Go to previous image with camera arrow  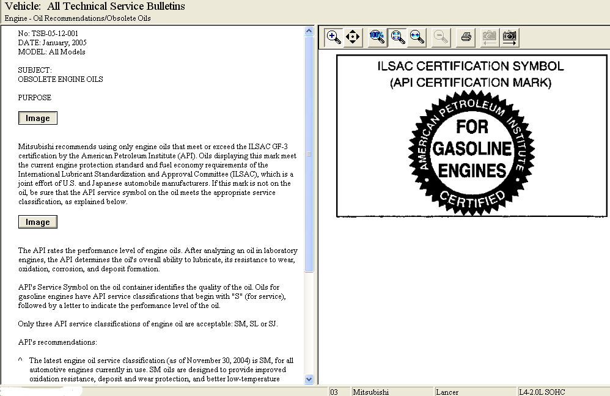[490, 37]
